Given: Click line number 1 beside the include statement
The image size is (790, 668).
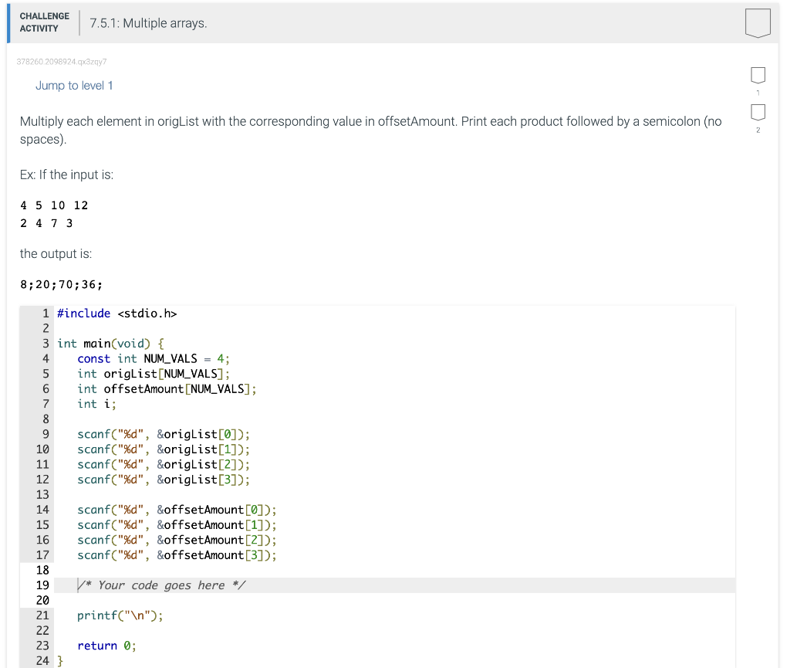Looking at the screenshot, I should [45, 313].
